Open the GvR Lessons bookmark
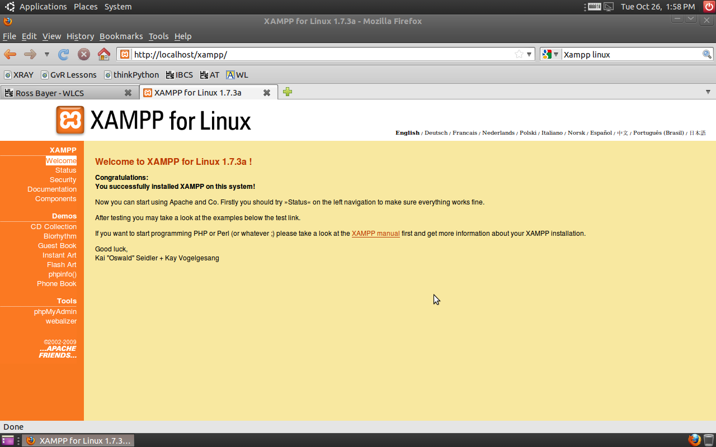The width and height of the screenshot is (716, 447). pyautogui.click(x=69, y=75)
